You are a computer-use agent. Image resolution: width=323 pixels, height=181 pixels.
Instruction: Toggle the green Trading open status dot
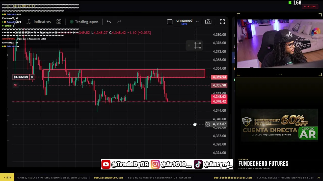click(72, 22)
